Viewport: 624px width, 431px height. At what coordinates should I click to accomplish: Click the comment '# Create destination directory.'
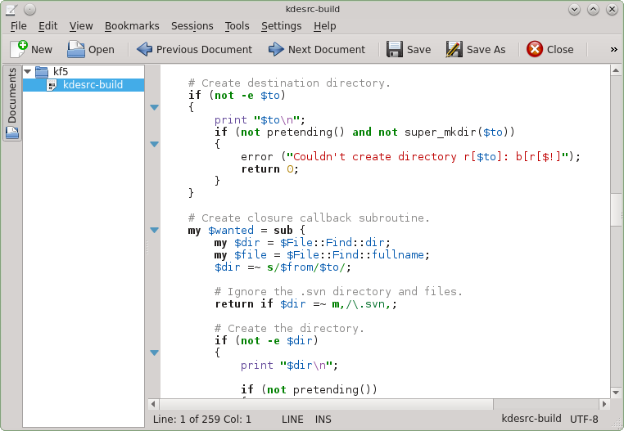click(x=289, y=83)
